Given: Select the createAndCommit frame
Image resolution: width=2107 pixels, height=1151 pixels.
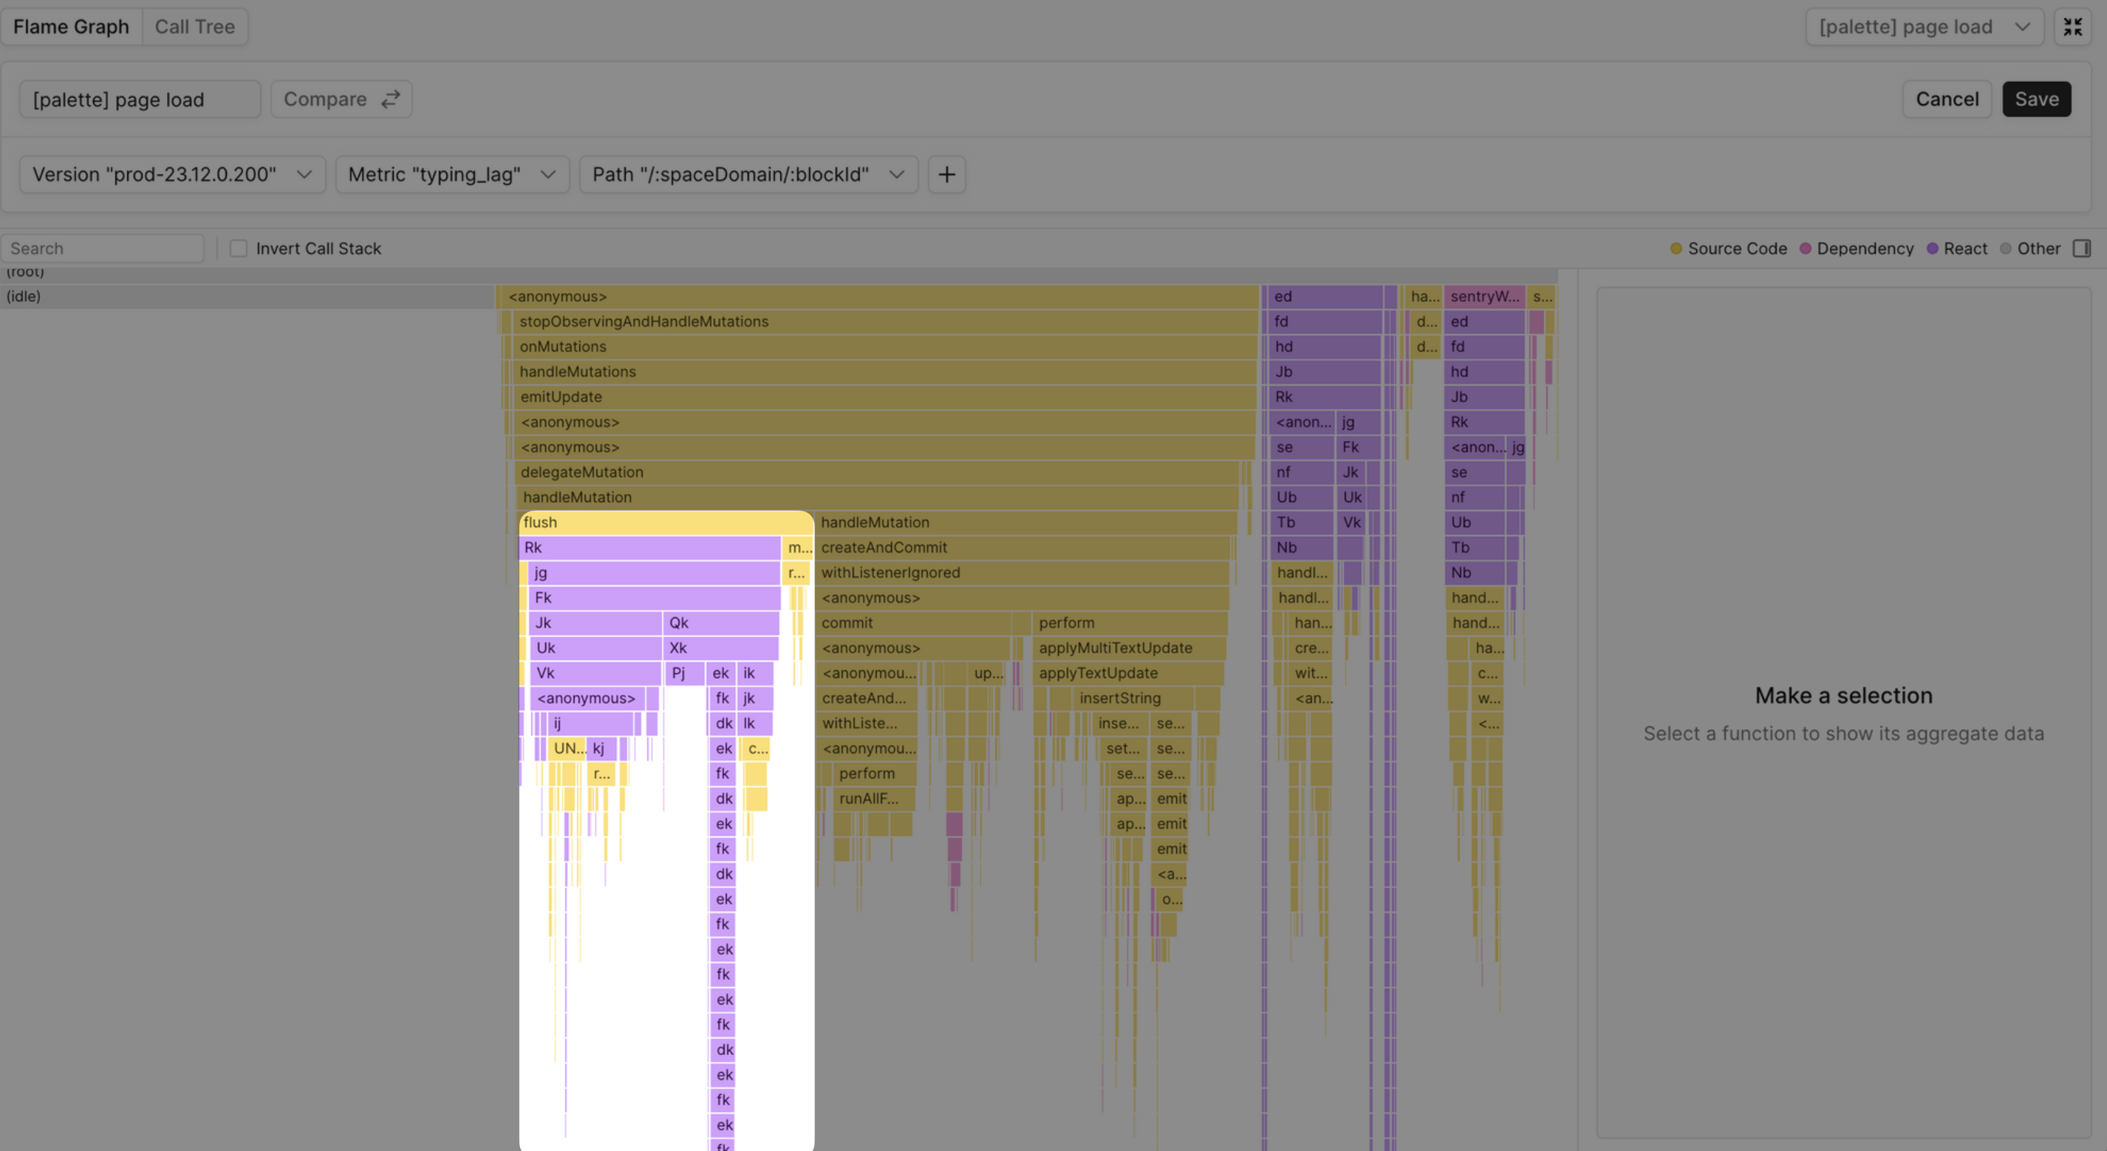Looking at the screenshot, I should tap(1022, 547).
